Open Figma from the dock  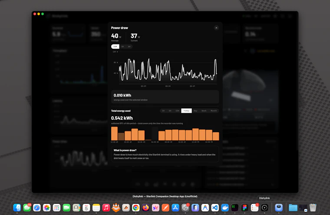[x=244, y=208]
